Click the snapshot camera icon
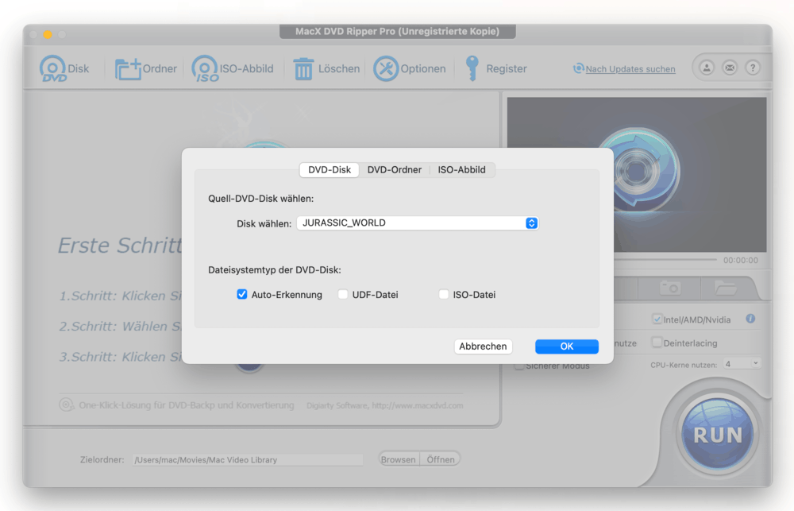794x511 pixels. (670, 288)
